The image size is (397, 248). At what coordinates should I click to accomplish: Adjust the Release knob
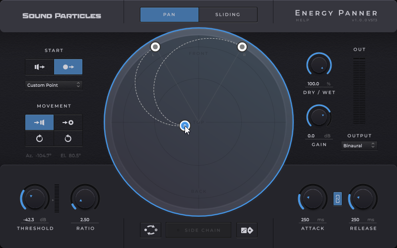pos(363,199)
